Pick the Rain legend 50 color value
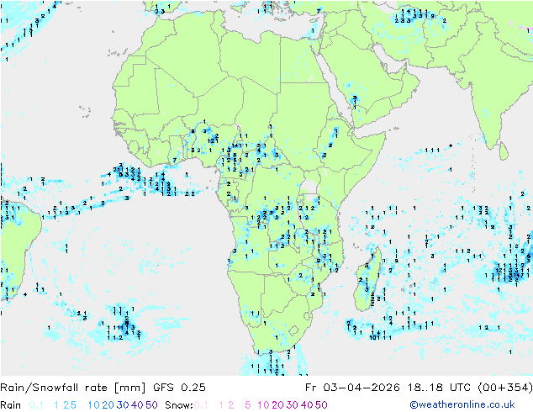Screen dimensions: 533x412 [x=151, y=405]
